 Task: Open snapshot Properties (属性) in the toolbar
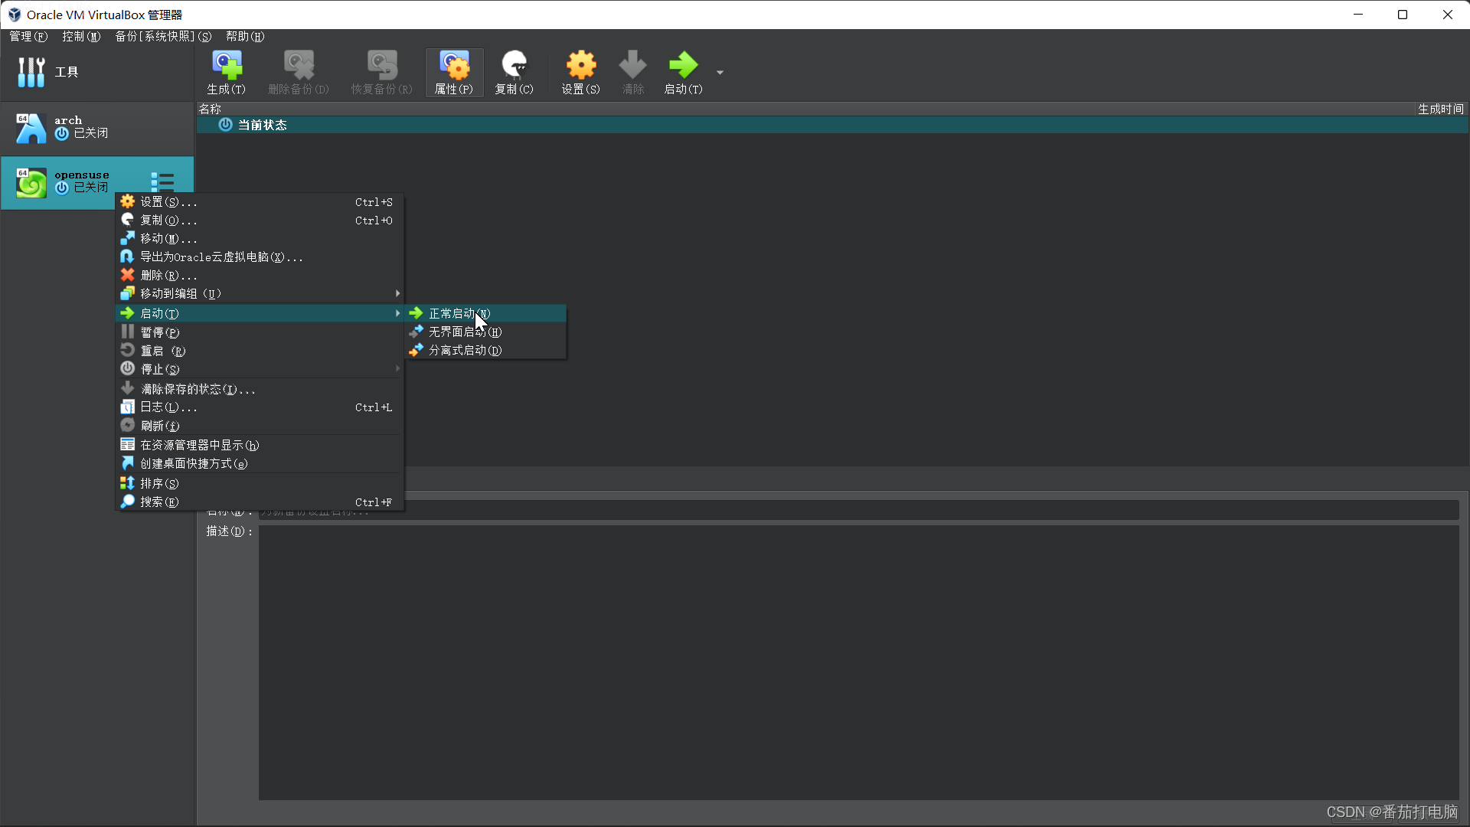click(454, 73)
